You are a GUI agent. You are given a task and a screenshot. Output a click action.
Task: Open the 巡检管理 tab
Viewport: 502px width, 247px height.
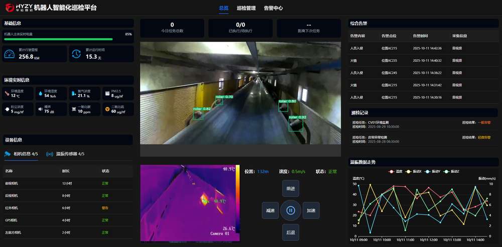[246, 8]
